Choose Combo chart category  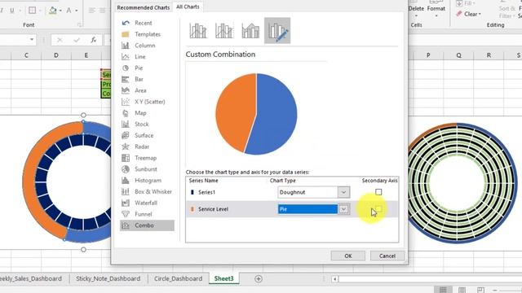pos(147,225)
